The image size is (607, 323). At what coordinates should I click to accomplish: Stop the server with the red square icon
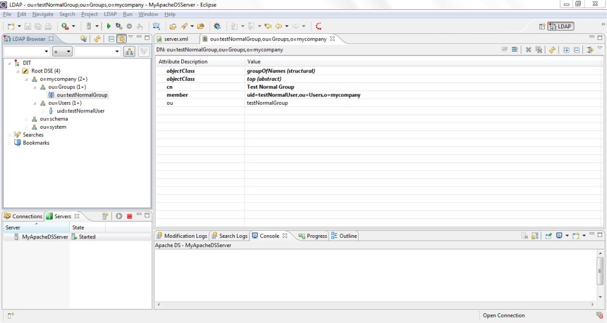click(129, 216)
